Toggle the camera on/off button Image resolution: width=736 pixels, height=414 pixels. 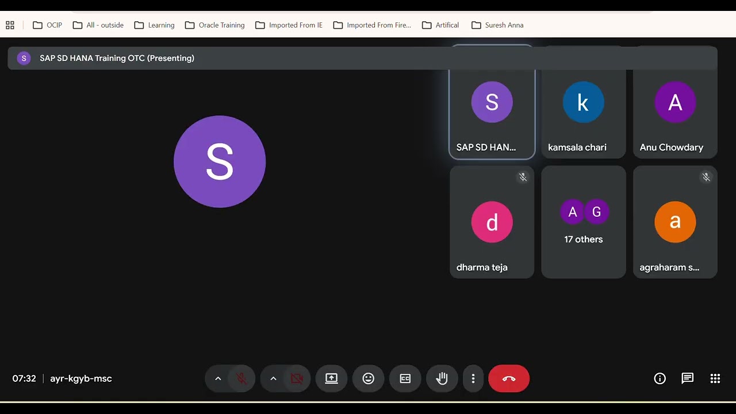297,378
